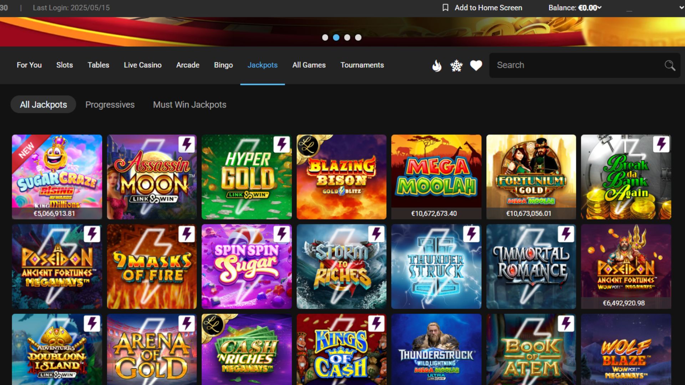Filter by Progressives

click(110, 104)
